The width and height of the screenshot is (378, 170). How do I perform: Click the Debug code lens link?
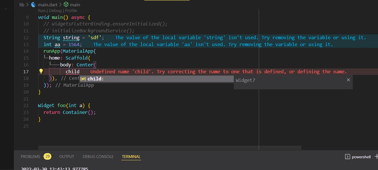[x=55, y=11]
